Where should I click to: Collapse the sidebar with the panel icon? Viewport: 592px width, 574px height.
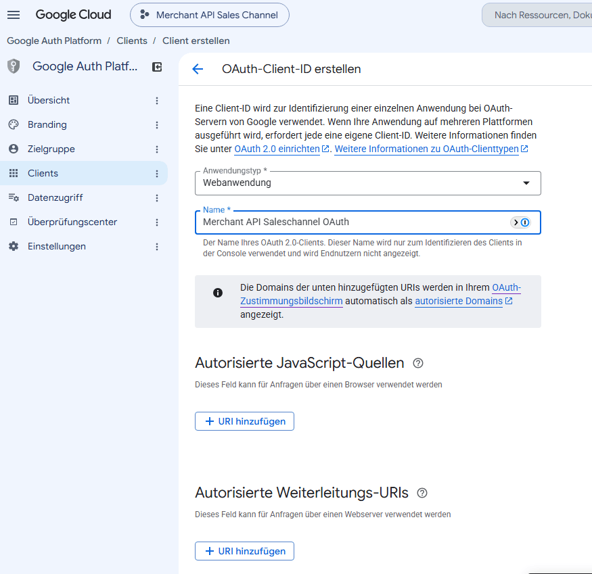[157, 67]
